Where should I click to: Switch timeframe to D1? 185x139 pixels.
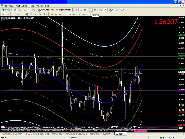click(x=79, y=14)
